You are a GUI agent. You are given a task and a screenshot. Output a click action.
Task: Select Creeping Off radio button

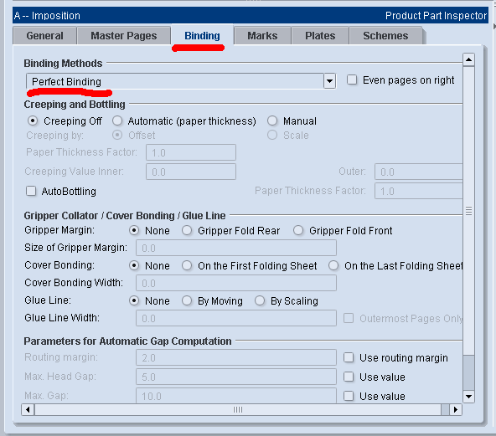[x=33, y=121]
